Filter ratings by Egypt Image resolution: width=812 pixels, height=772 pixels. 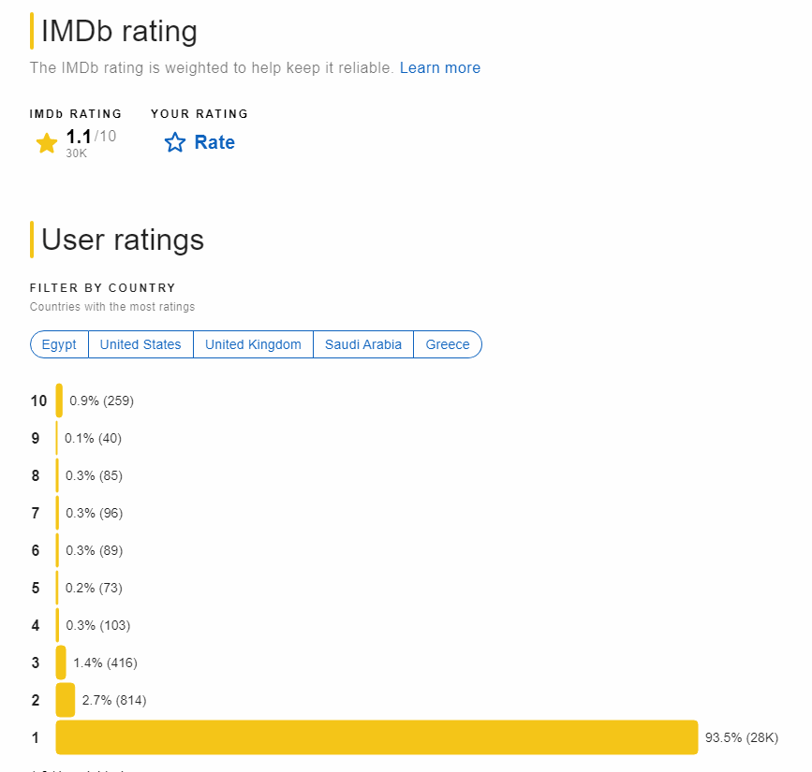point(59,344)
